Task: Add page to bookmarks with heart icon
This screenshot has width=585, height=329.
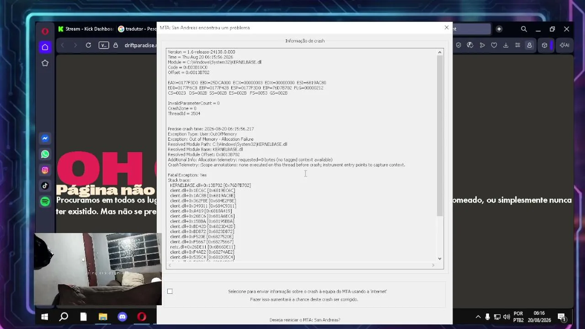Action: click(494, 45)
